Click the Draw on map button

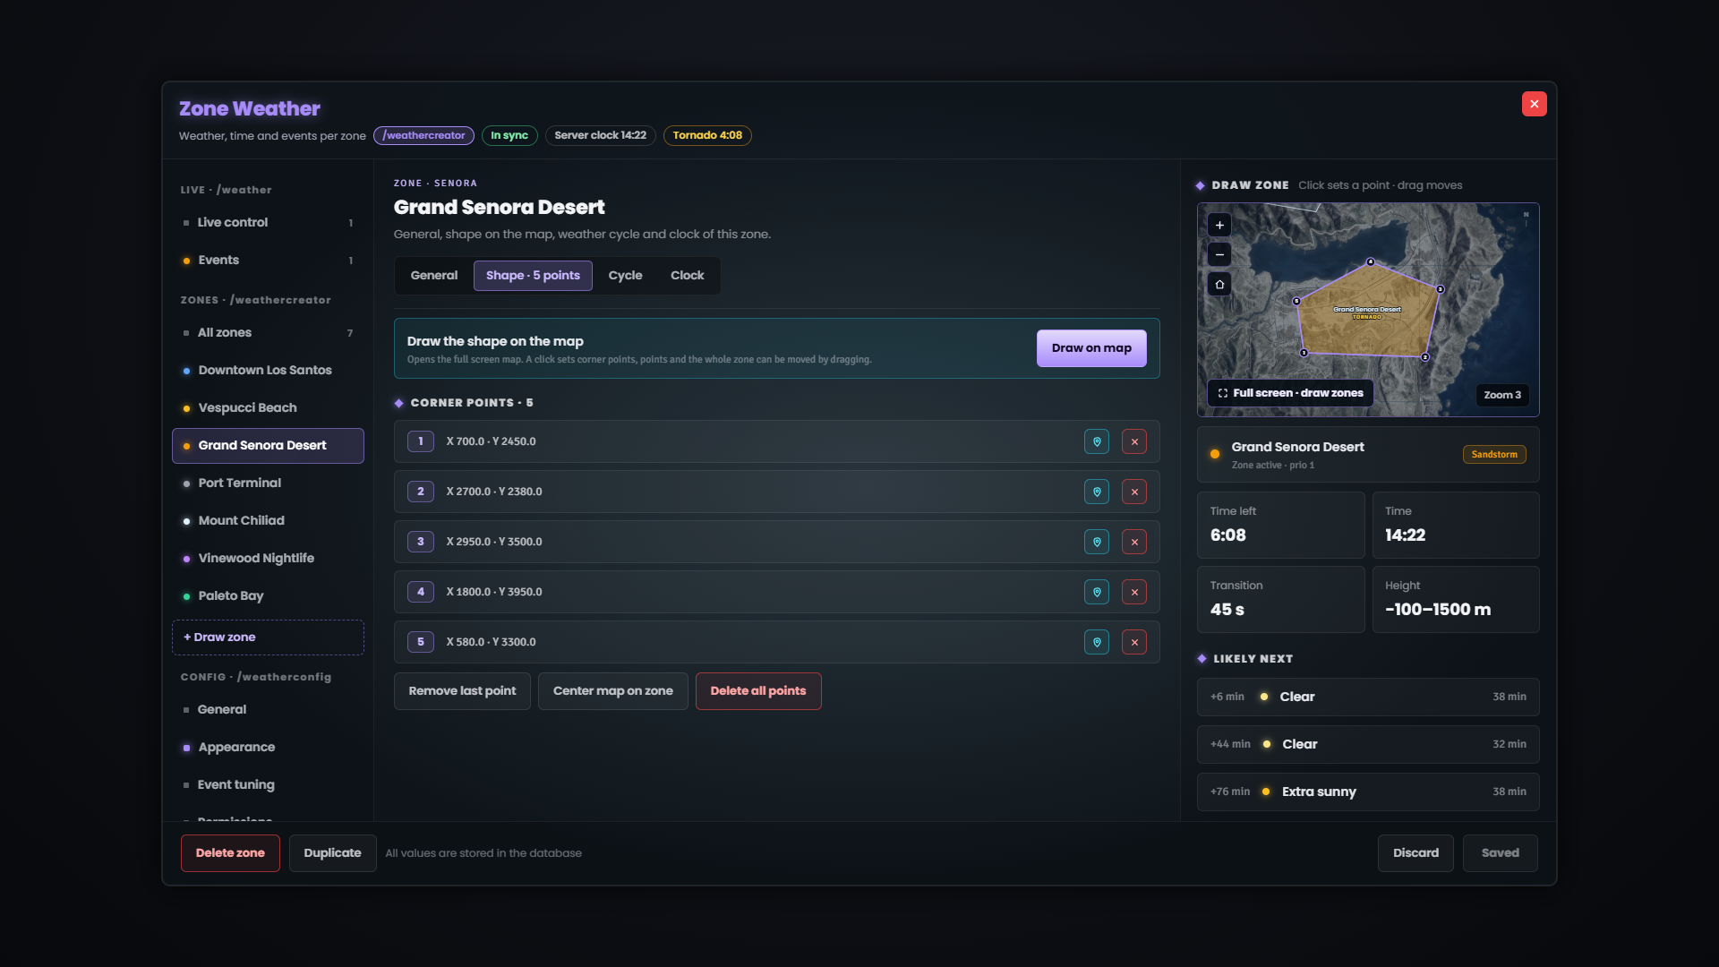[1091, 348]
